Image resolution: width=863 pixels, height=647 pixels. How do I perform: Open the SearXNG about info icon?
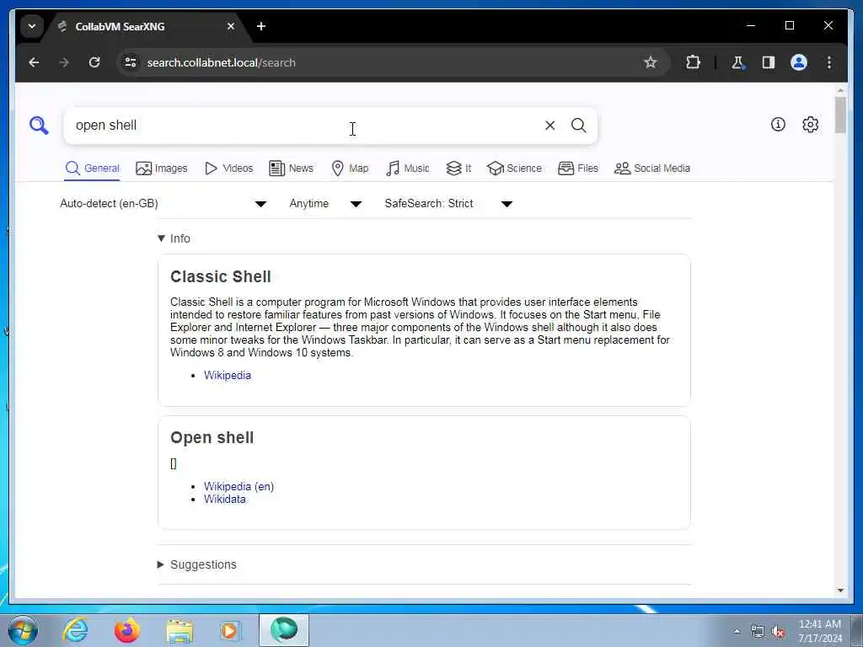(x=778, y=125)
